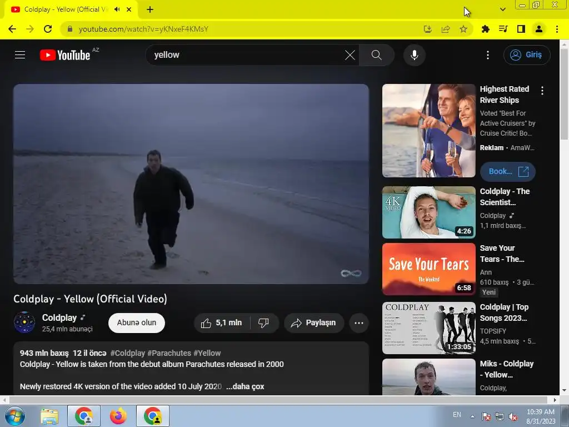Install app via the address bar download icon
The height and width of the screenshot is (427, 569).
tap(428, 29)
